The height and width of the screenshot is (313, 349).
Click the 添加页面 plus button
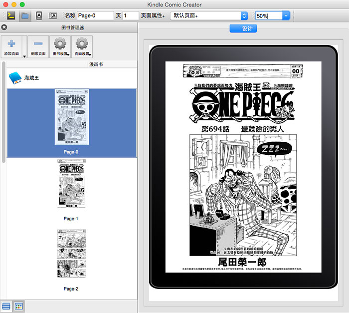(x=11, y=47)
